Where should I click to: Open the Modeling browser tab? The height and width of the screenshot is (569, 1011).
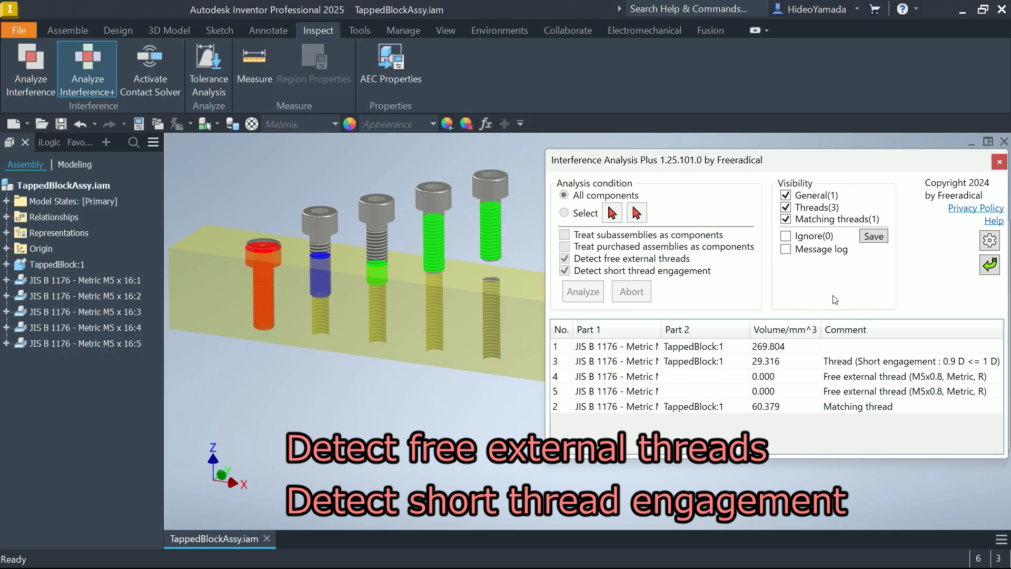74,164
